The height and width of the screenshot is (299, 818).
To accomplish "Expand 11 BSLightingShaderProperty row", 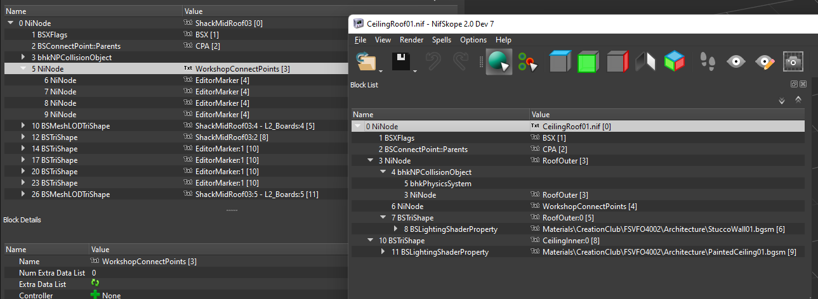I will click(383, 252).
